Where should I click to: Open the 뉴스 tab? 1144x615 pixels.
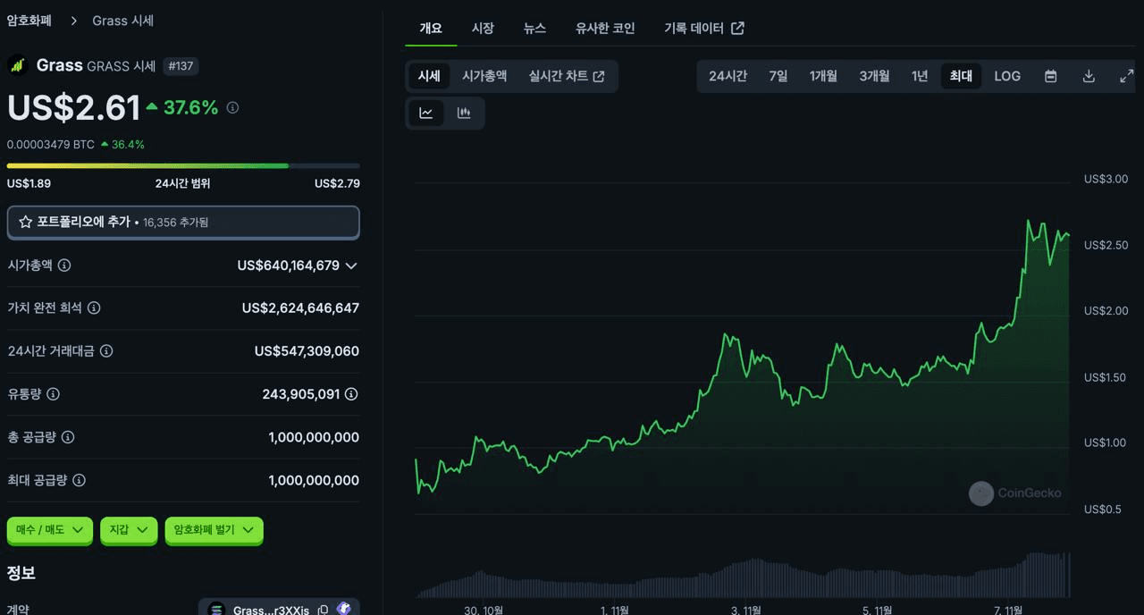(534, 28)
